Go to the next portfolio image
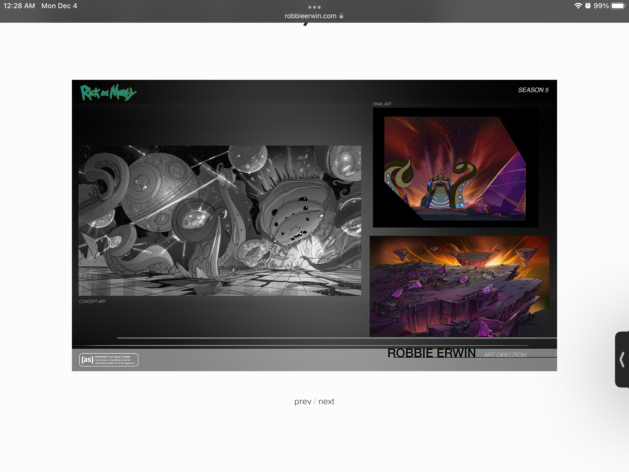Image resolution: width=629 pixels, height=472 pixels. (x=326, y=401)
